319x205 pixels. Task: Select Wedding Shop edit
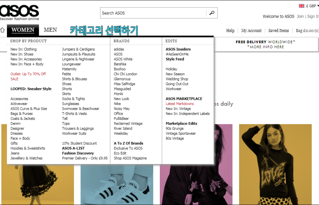[x=177, y=79]
